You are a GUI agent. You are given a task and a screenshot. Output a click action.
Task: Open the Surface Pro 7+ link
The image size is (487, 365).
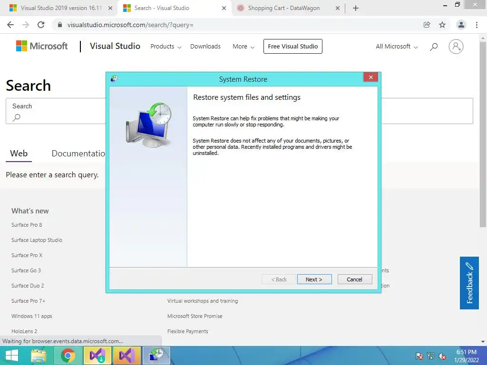point(28,301)
